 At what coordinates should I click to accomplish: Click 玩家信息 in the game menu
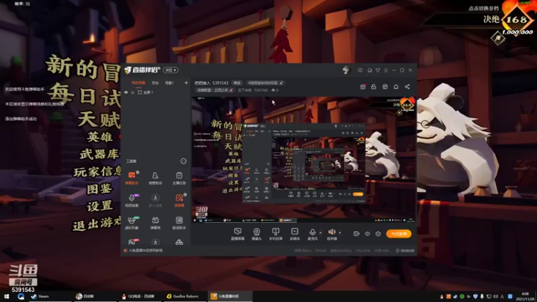coord(97,171)
